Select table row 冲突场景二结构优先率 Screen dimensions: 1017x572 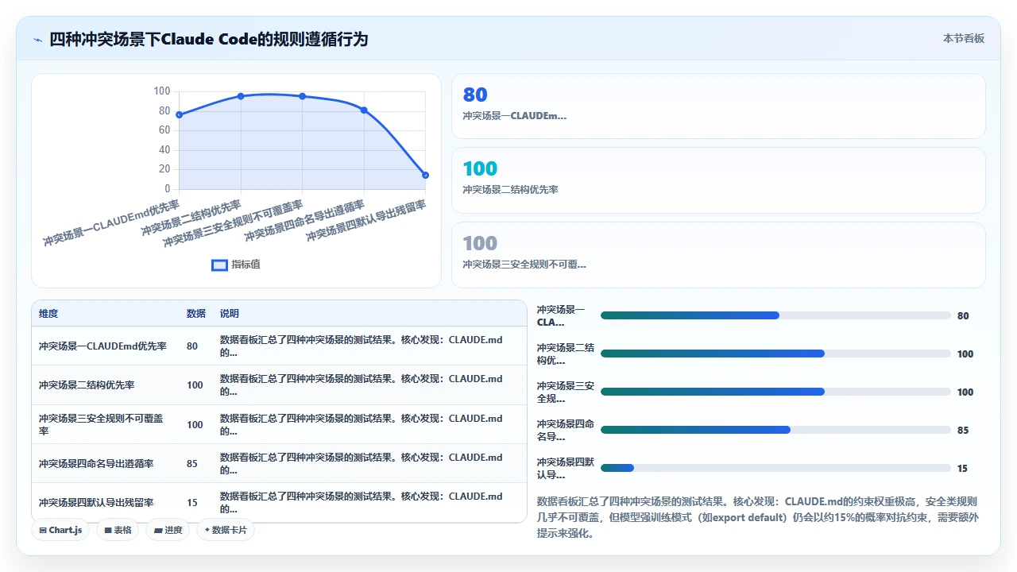point(279,385)
